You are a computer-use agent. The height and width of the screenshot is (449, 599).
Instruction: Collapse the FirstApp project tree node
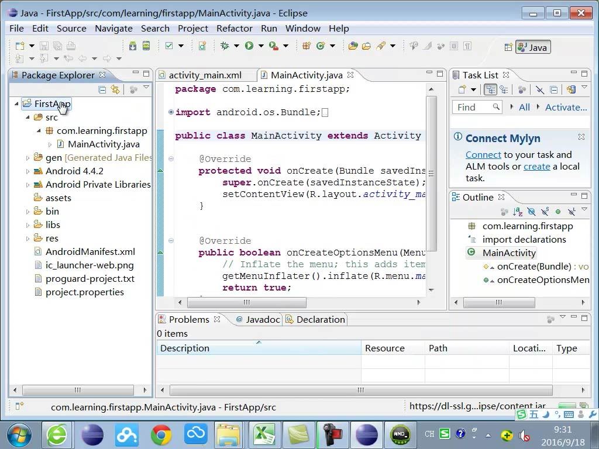tap(16, 103)
